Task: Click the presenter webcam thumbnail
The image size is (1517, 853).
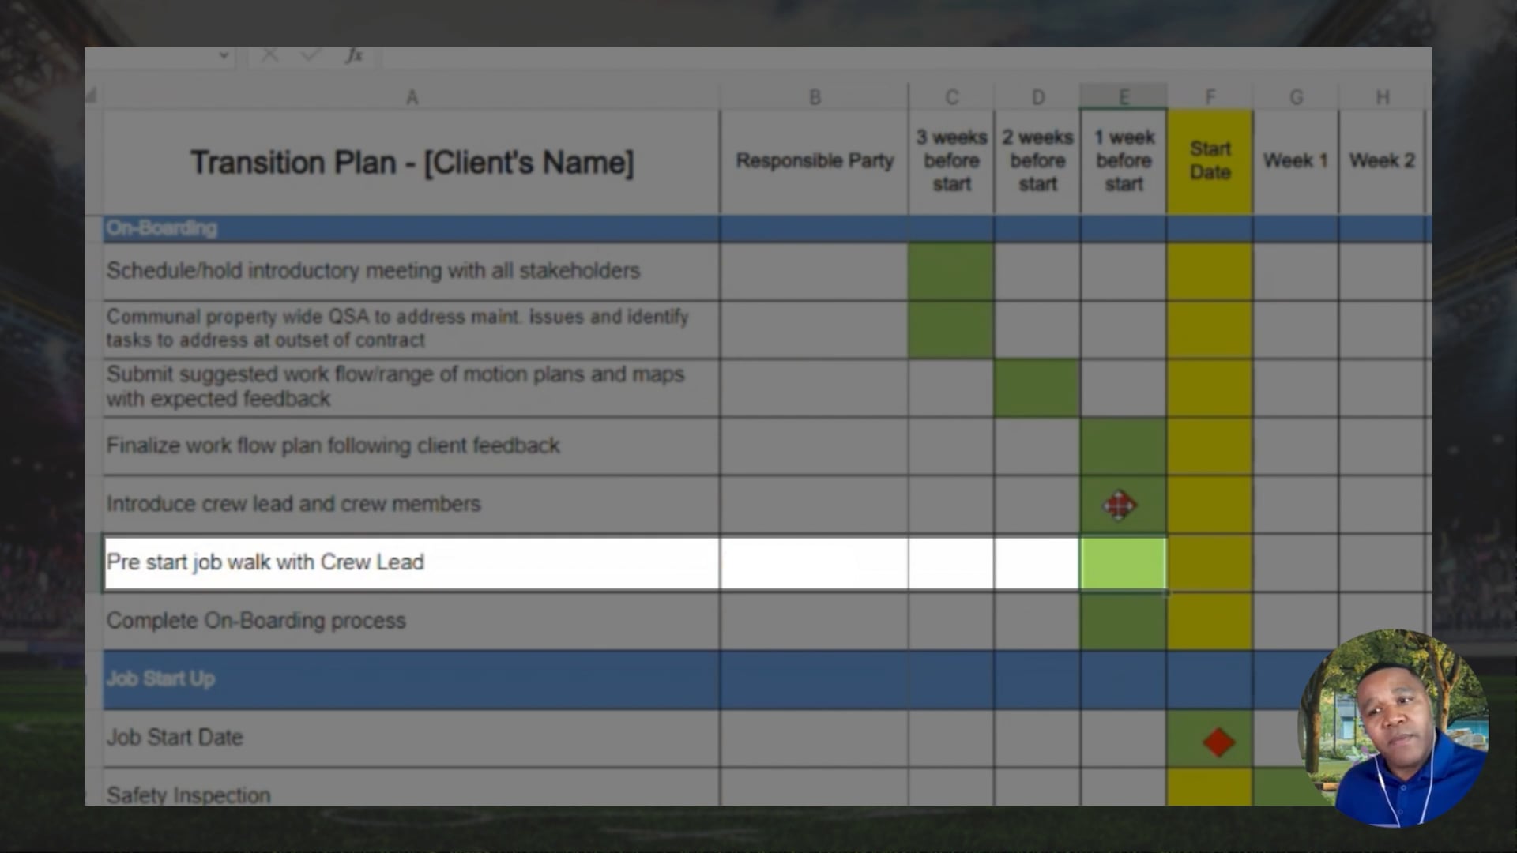Action: point(1394,728)
